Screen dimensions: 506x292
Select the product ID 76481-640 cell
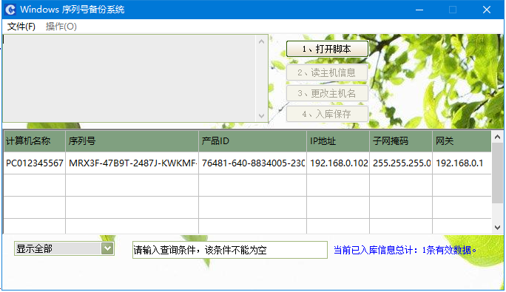pos(253,163)
